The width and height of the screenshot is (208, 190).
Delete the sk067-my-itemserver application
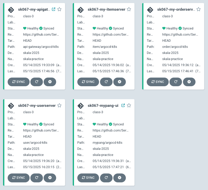(x=119, y=82)
